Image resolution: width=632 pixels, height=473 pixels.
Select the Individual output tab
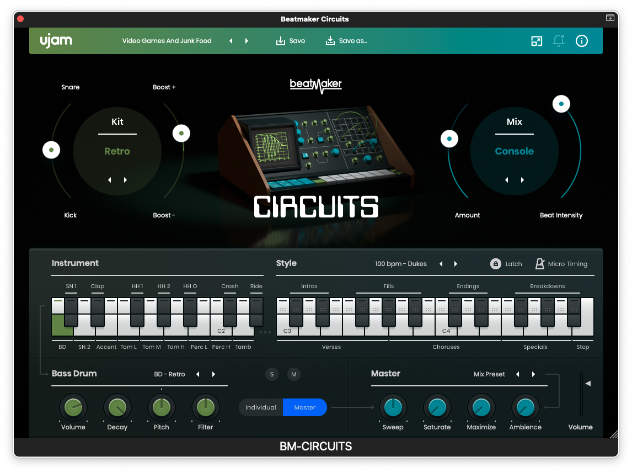tap(261, 407)
